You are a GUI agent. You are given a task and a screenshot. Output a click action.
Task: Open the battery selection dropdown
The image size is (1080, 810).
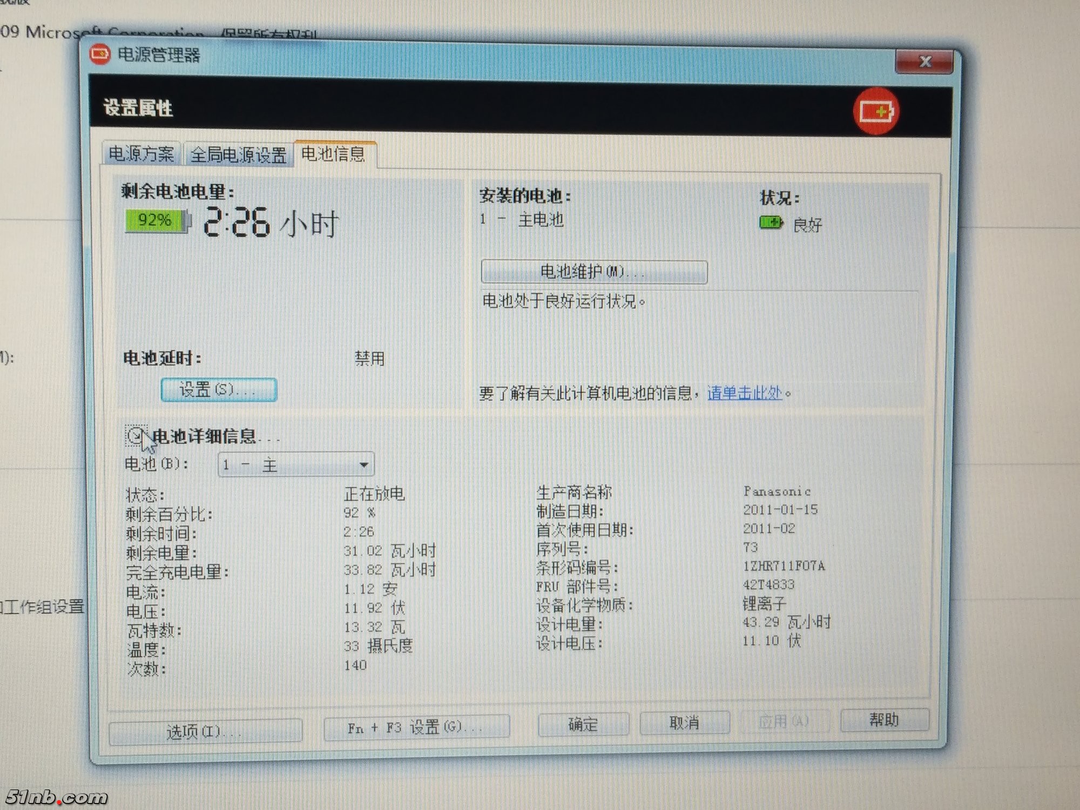pyautogui.click(x=295, y=465)
